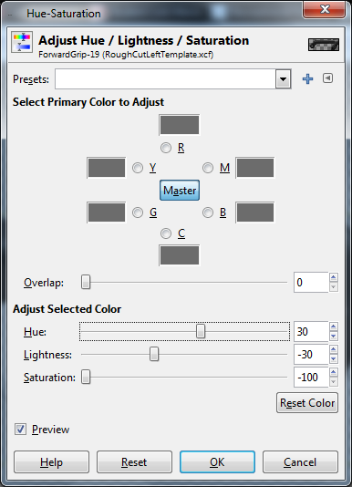Decrease Lightness value with down arrow
The image size is (352, 487).
click(x=334, y=359)
